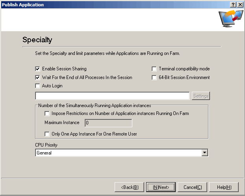This screenshot has width=245, height=196.
Task: Enable the Auto Login checkbox
Action: [38, 86]
